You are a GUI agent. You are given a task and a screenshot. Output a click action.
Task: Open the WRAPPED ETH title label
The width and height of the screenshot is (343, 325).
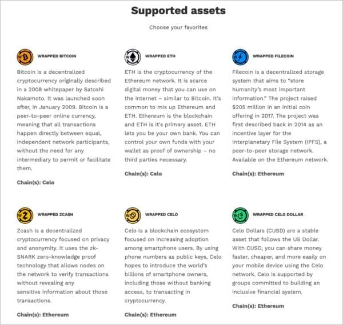click(x=161, y=57)
